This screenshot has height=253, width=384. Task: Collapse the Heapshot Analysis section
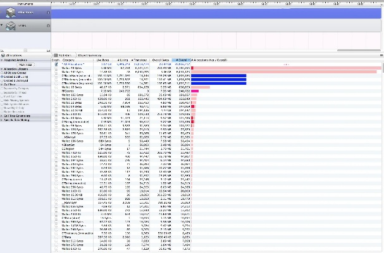tap(3, 60)
